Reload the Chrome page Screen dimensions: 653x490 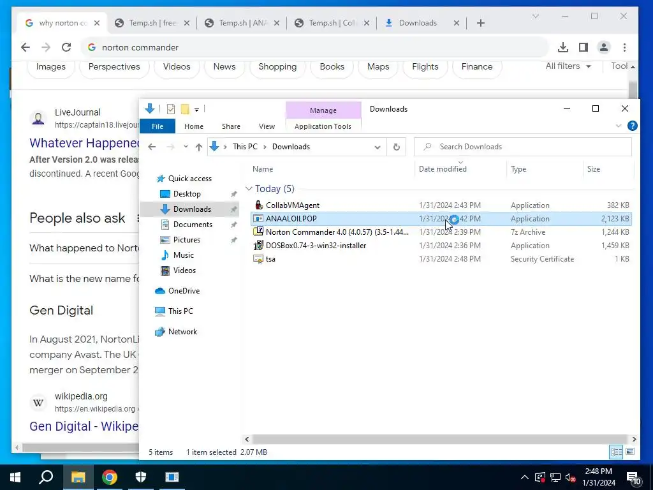[66, 47]
